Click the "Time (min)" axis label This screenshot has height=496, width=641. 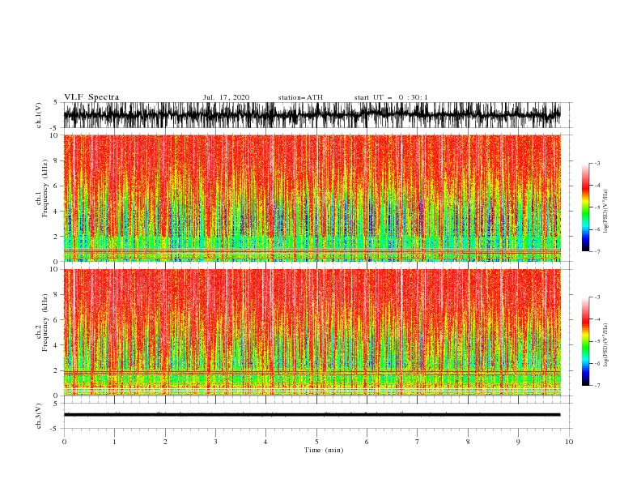324,450
